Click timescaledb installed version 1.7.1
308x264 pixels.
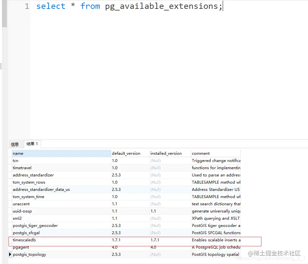pos(170,240)
